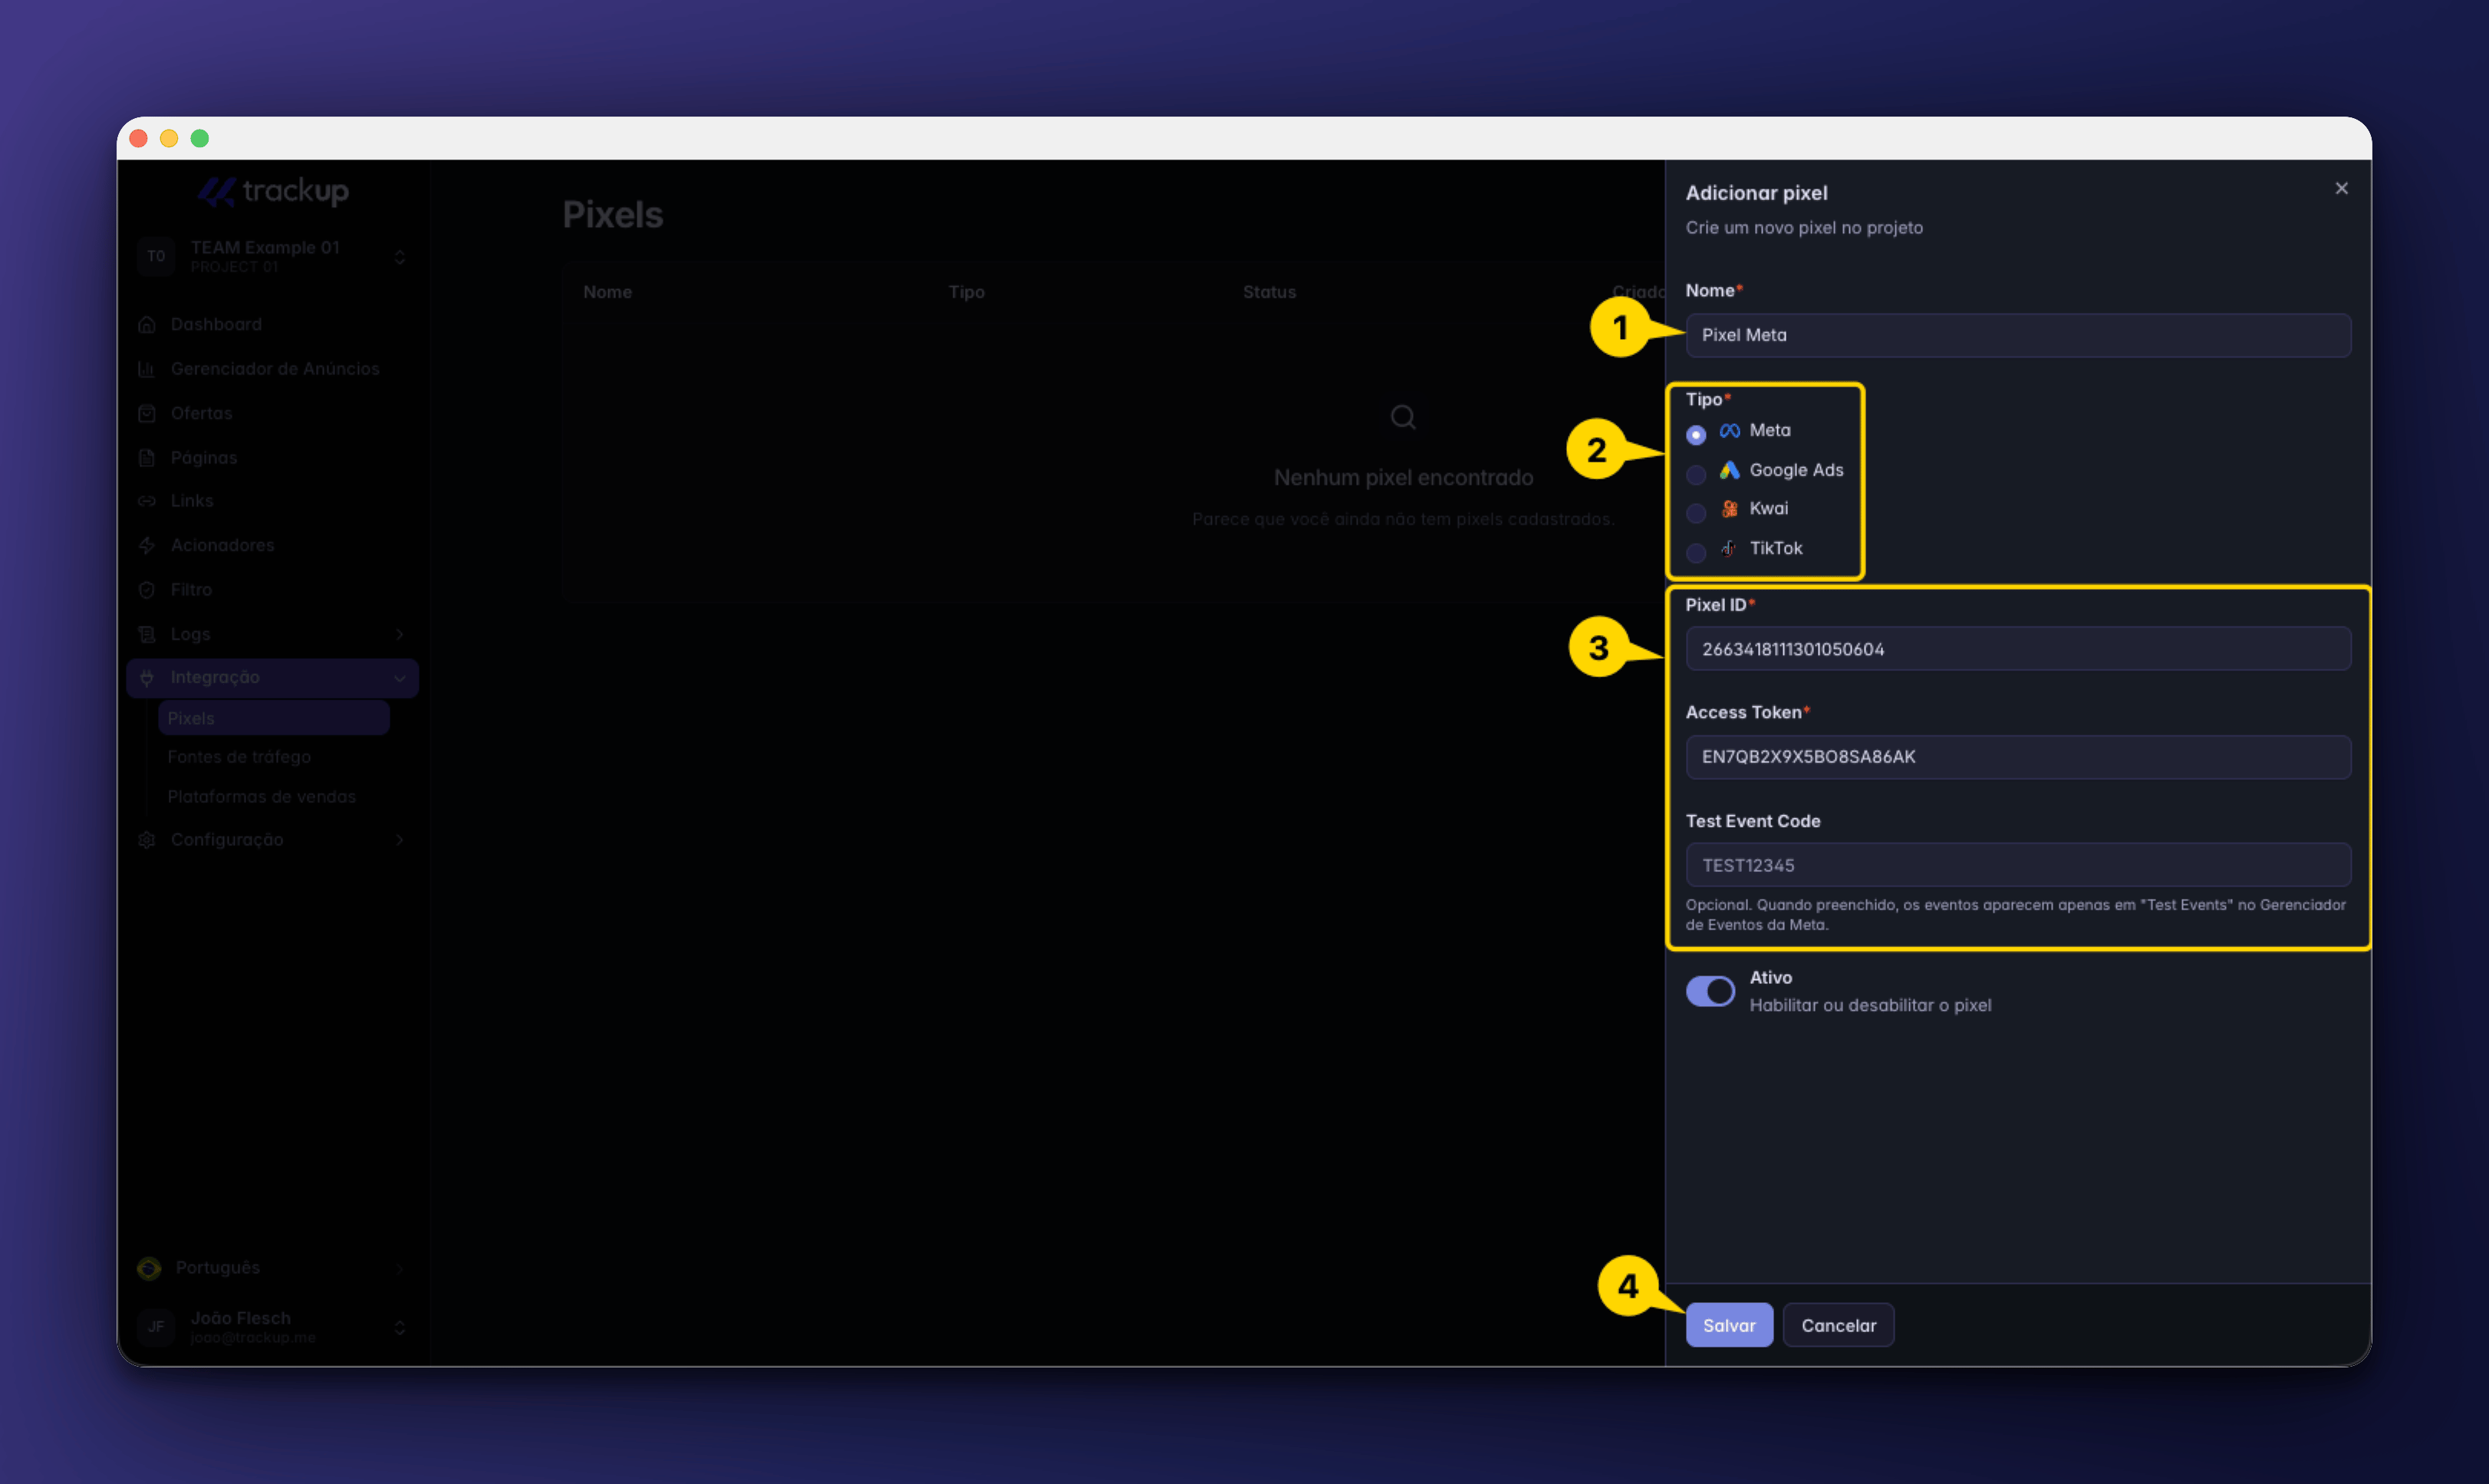The image size is (2489, 1484).
Task: Open the Dashboard menu item
Action: pos(272,324)
